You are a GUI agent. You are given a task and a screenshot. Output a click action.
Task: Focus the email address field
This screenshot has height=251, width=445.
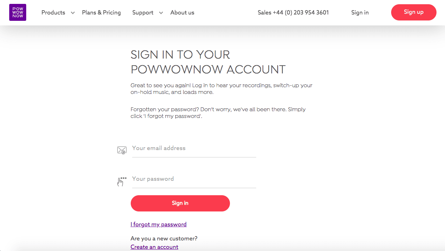(194, 148)
